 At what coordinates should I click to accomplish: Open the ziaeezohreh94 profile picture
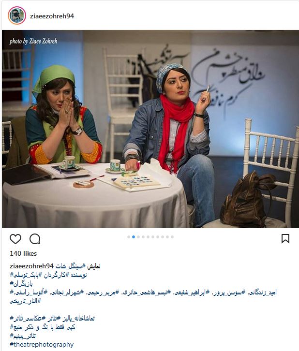coord(17,15)
